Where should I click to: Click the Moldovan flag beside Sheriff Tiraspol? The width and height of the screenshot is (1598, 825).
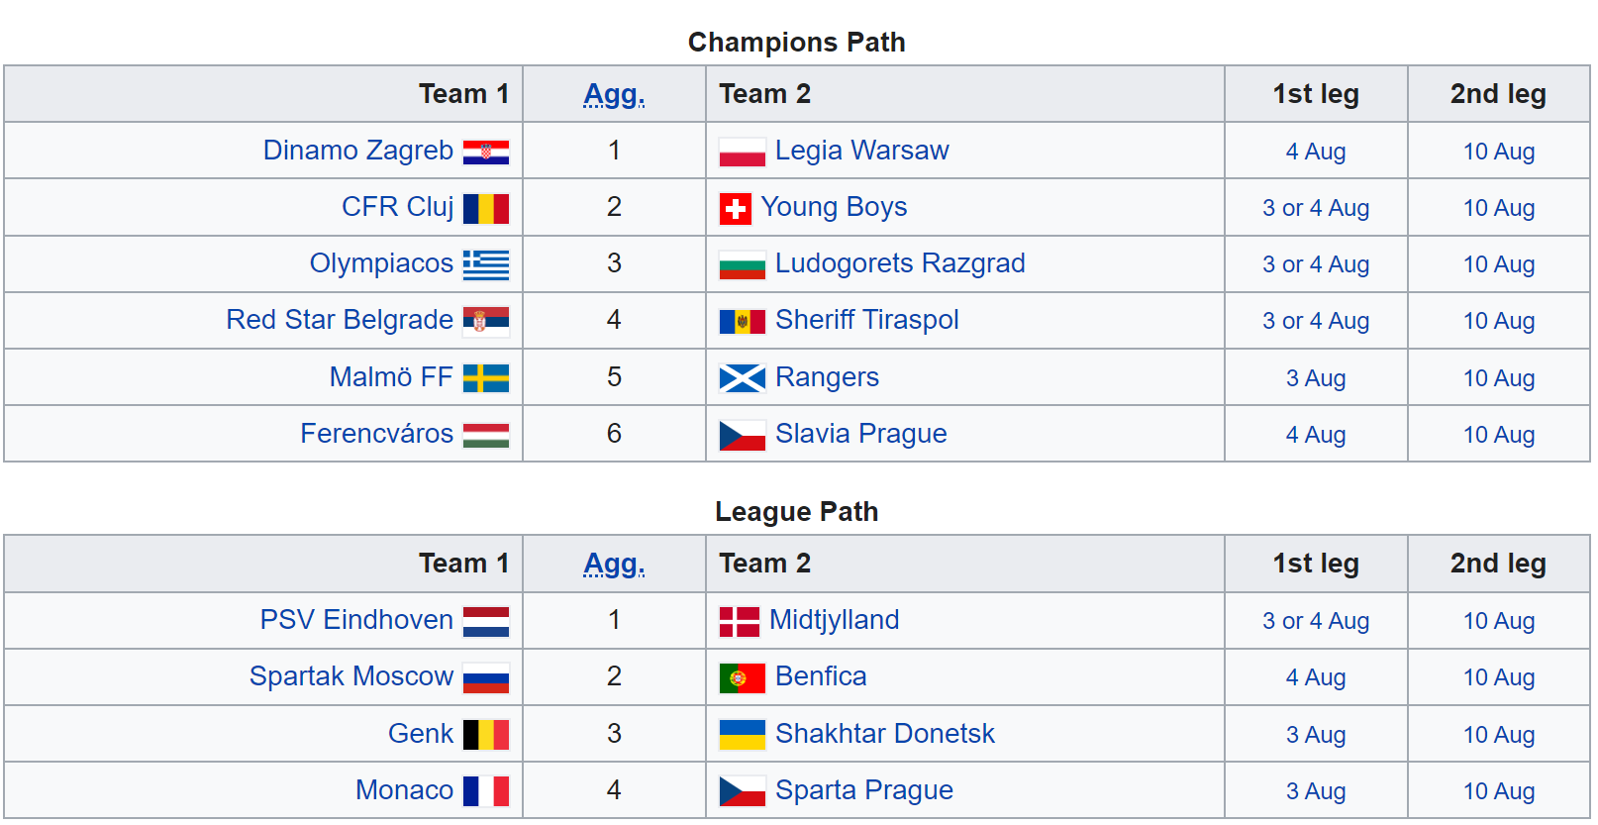tap(743, 322)
